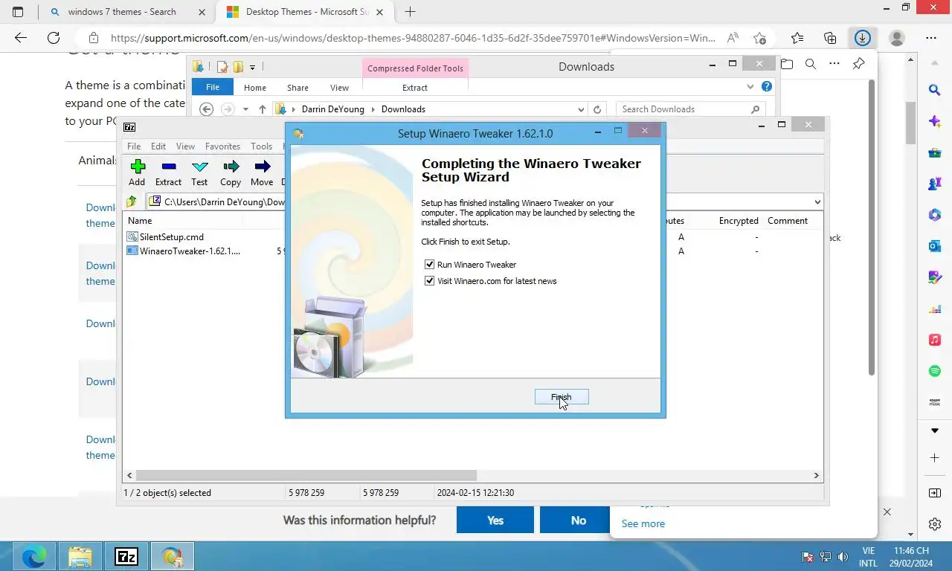This screenshot has height=571, width=952.
Task: Click See more in downloads panel
Action: [x=643, y=523]
